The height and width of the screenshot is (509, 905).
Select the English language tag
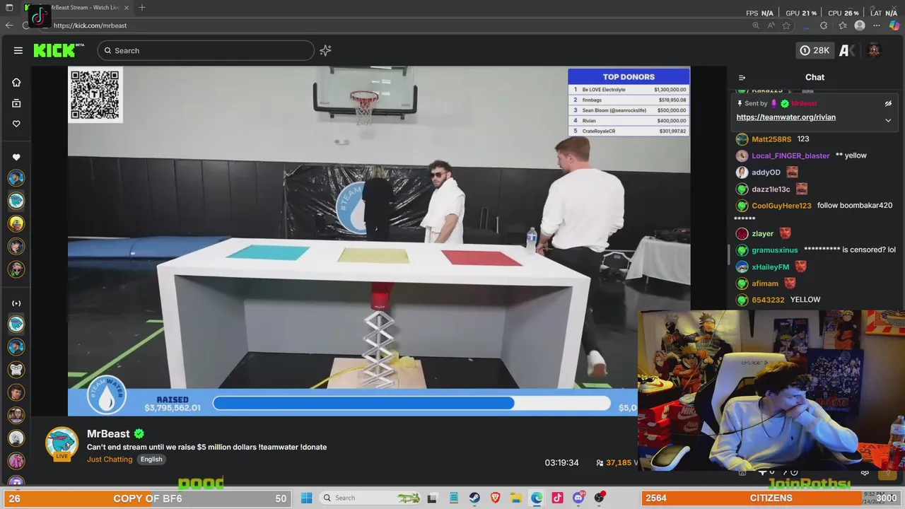tap(151, 460)
